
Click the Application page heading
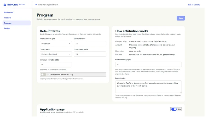pos(52,109)
